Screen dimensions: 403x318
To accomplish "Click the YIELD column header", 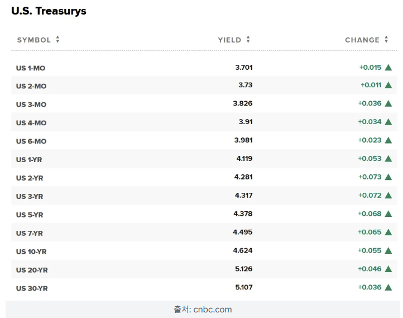I will tap(229, 40).
